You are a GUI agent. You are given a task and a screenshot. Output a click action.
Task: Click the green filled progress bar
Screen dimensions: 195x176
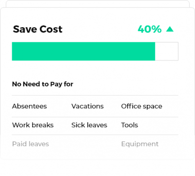pos(83,51)
